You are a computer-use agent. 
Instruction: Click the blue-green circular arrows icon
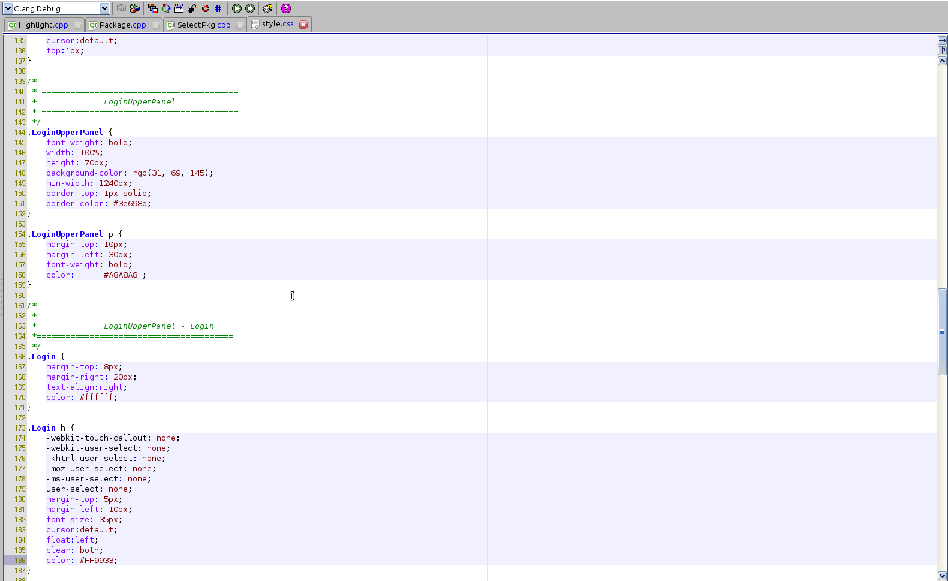pos(166,8)
